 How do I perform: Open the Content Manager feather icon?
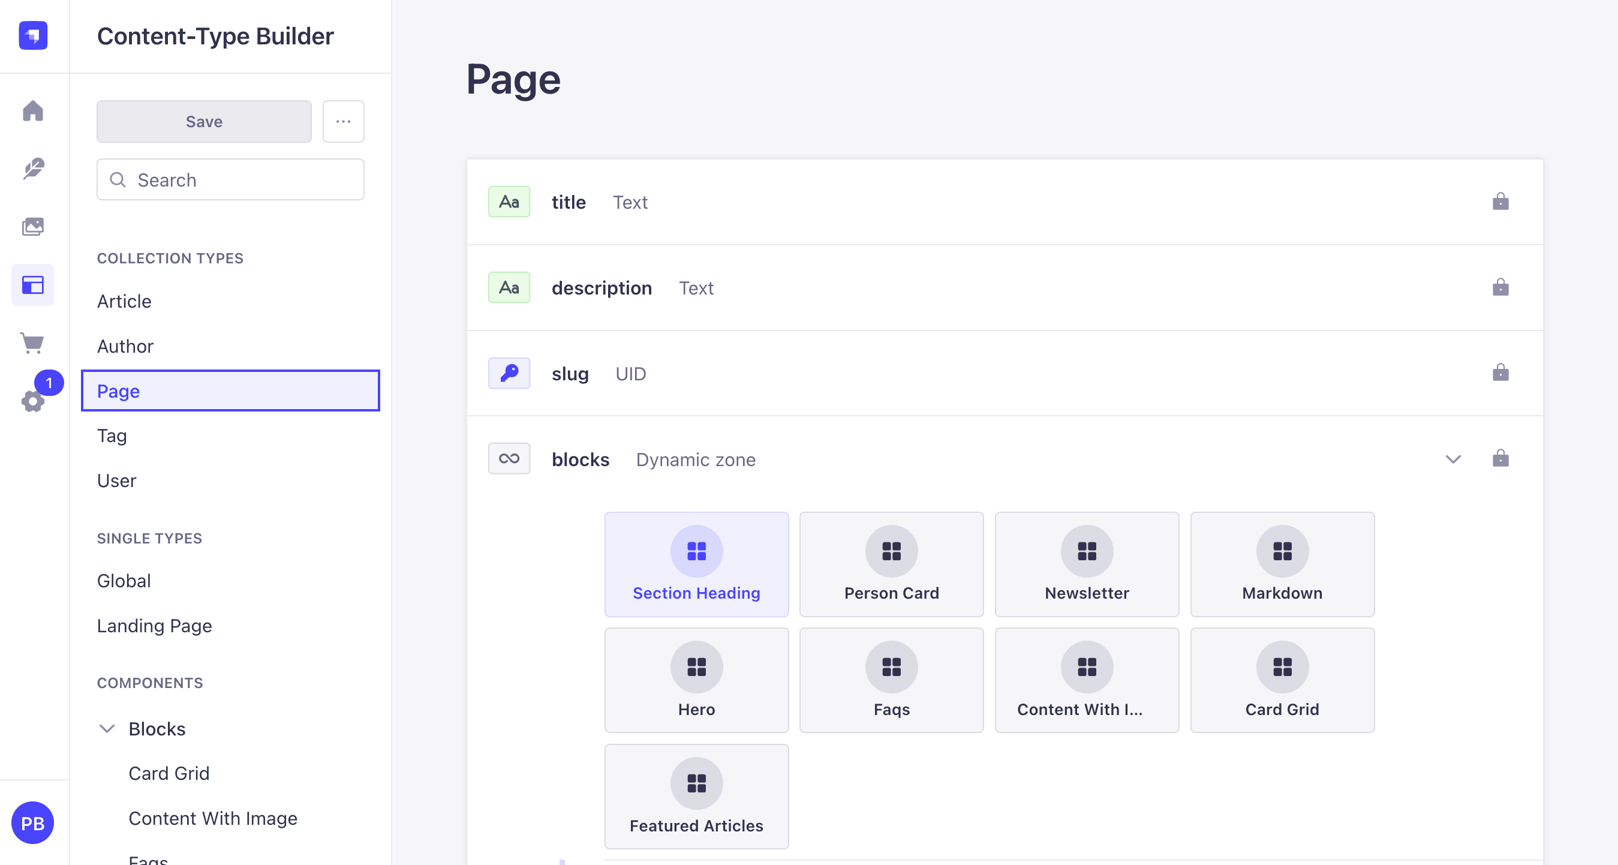click(x=32, y=169)
